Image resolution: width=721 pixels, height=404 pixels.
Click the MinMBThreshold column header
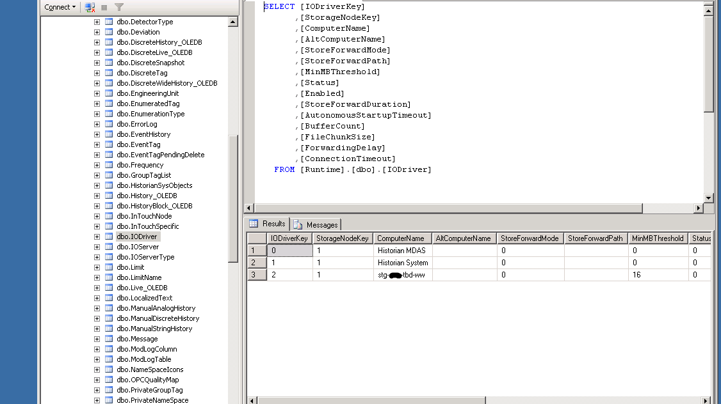click(658, 238)
